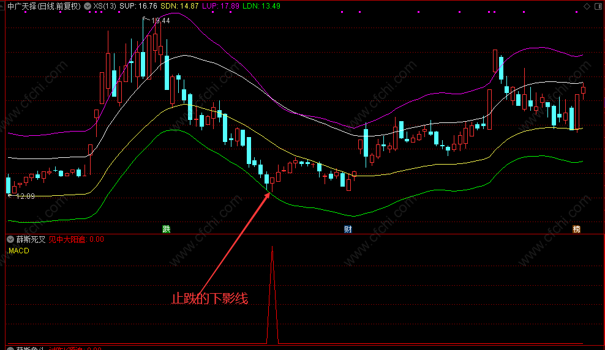The width and height of the screenshot is (605, 350).
Task: Select the SUP: 16.76 value
Action: pos(138,6)
